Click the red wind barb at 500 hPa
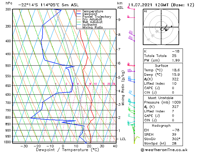This screenshot has width=197, height=152. [131, 65]
